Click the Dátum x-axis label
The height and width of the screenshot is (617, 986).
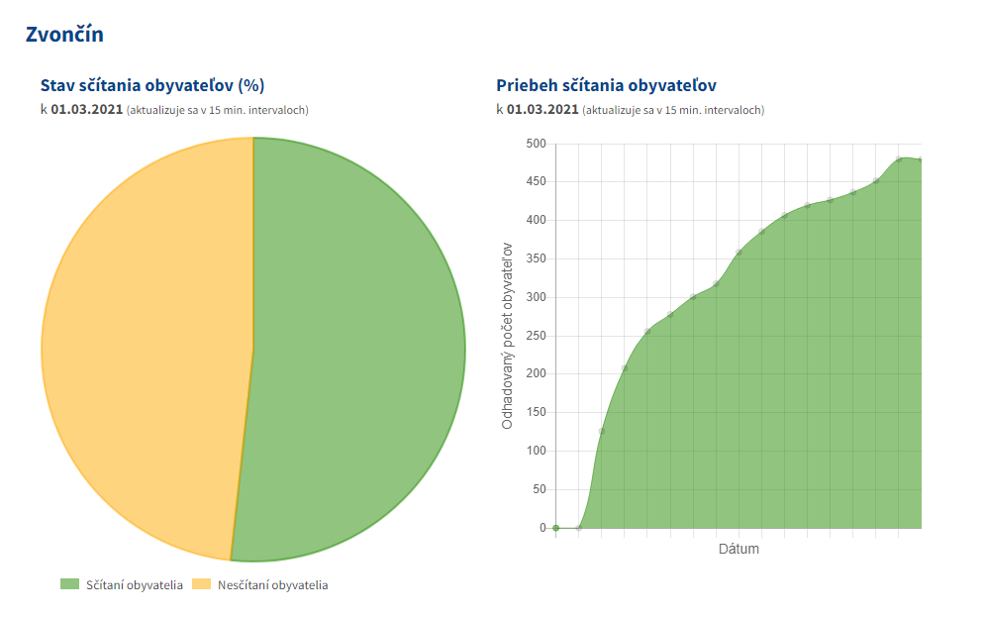pos(739,549)
